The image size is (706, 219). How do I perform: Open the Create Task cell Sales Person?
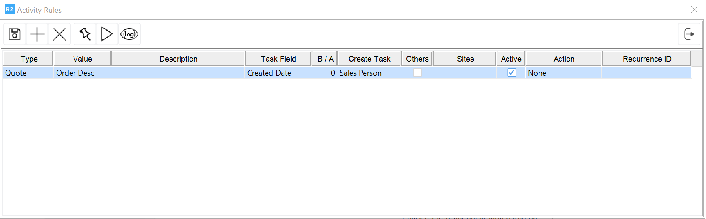point(369,73)
